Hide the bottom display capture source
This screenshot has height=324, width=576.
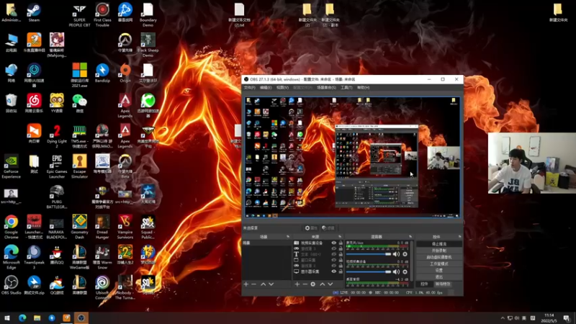pyautogui.click(x=333, y=271)
